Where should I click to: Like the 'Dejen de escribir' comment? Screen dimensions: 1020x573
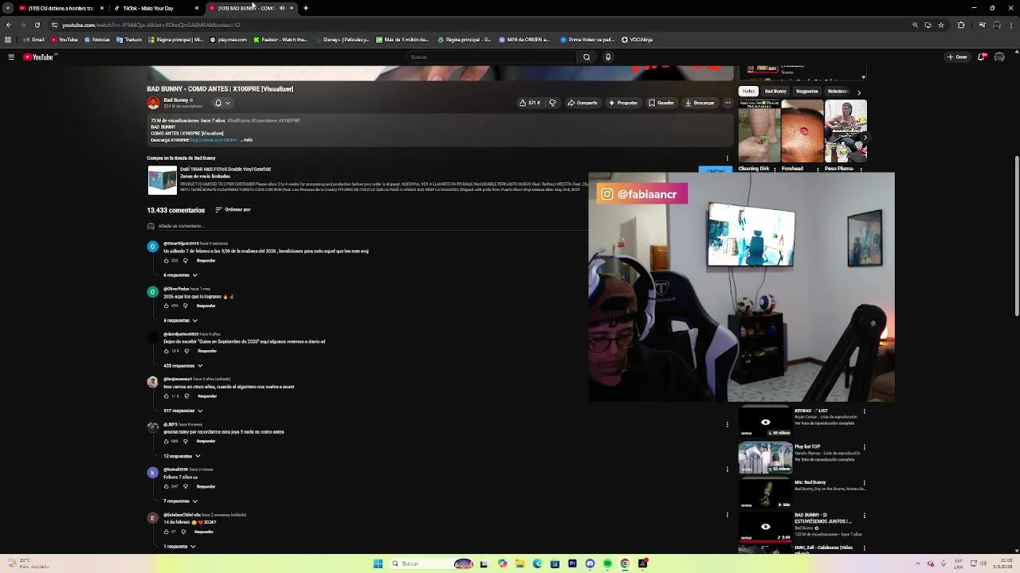167,351
